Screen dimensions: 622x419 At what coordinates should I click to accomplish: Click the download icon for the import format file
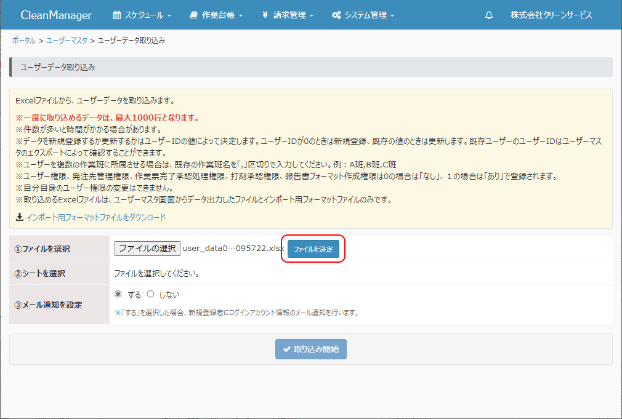coord(20,217)
